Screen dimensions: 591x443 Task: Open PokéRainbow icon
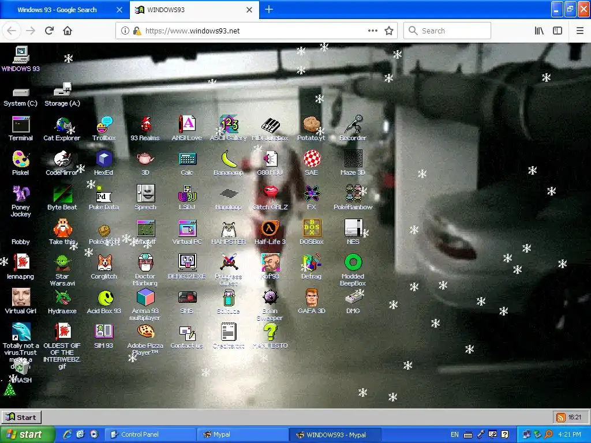point(353,198)
